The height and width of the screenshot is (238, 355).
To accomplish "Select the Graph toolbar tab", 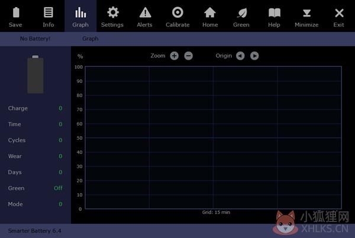I will point(80,17).
